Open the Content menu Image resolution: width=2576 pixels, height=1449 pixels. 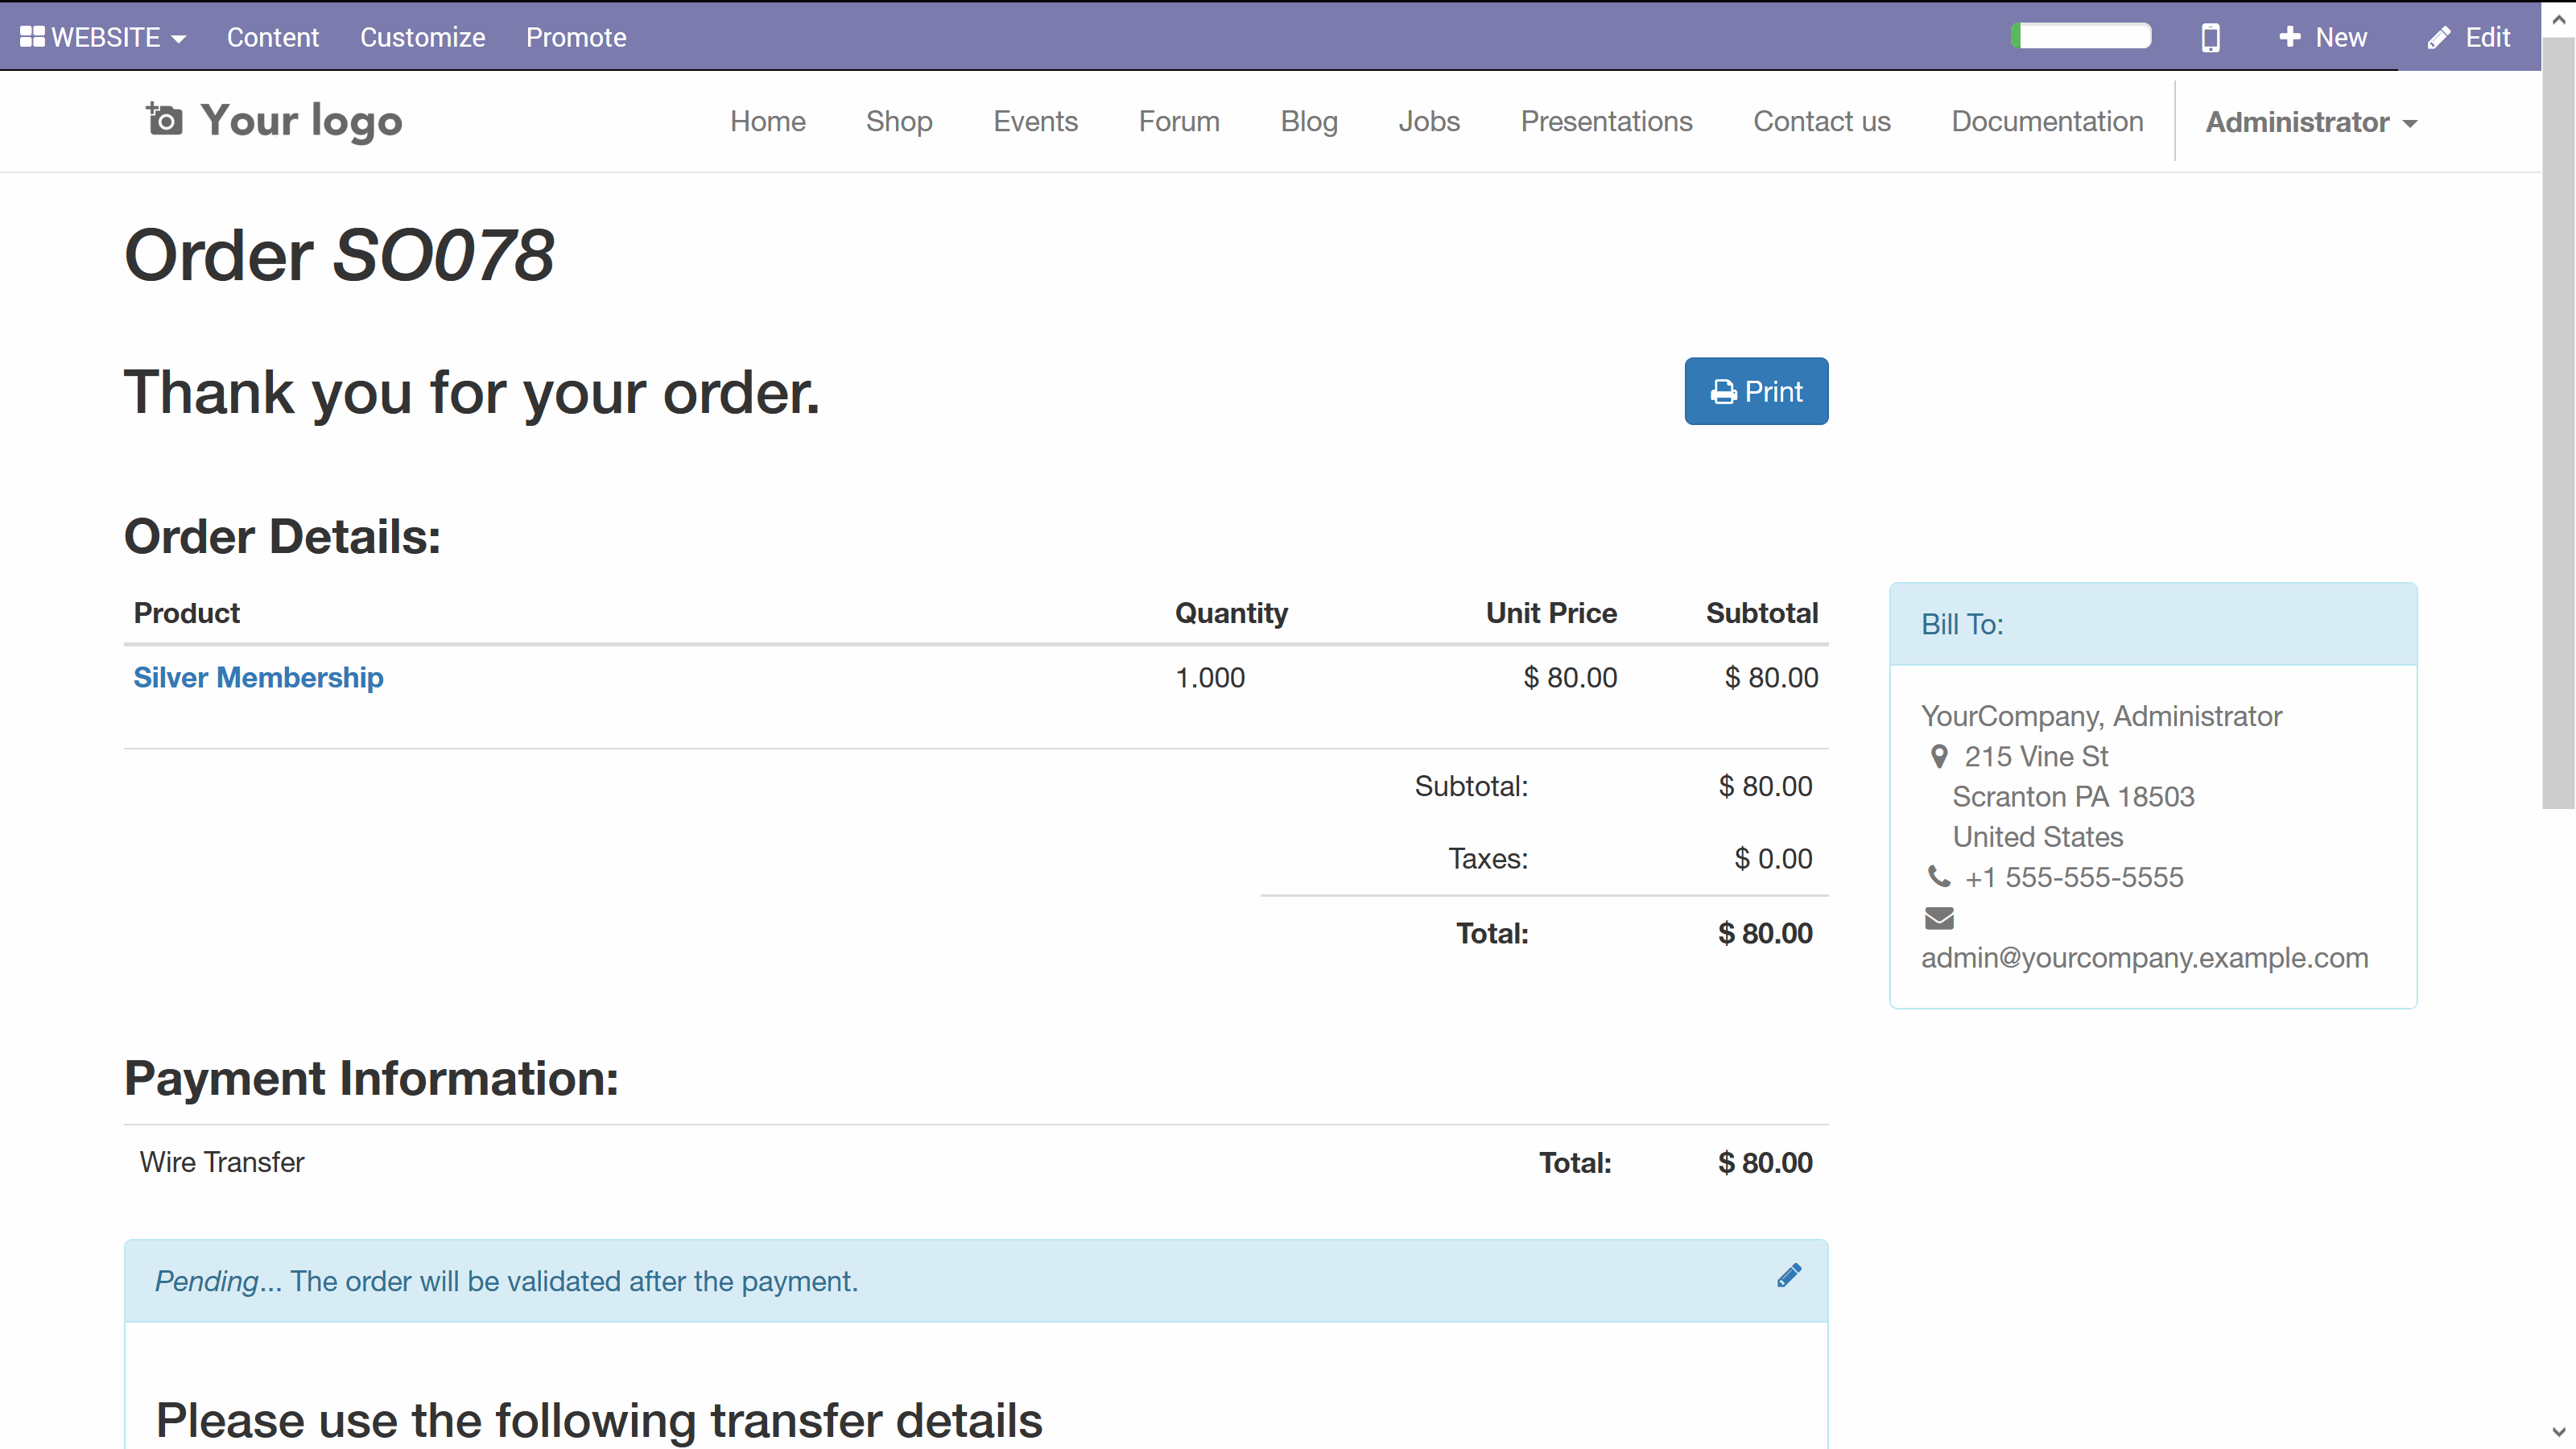click(x=272, y=37)
